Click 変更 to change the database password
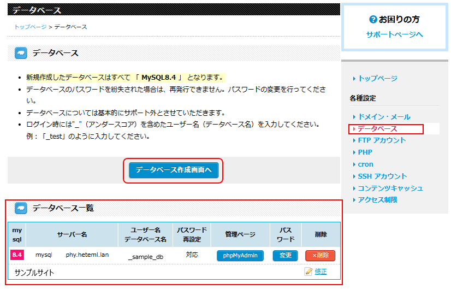This screenshot has width=451, height=289. click(x=286, y=256)
